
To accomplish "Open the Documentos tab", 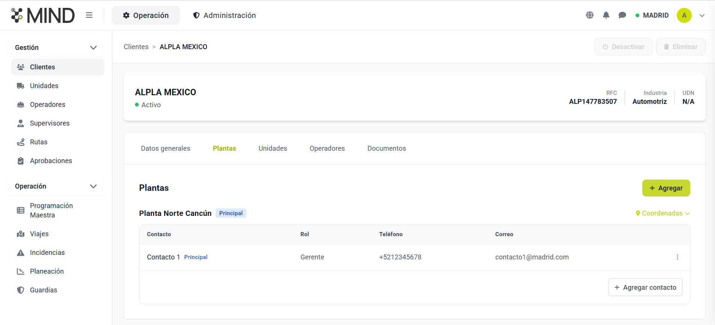I will click(387, 148).
